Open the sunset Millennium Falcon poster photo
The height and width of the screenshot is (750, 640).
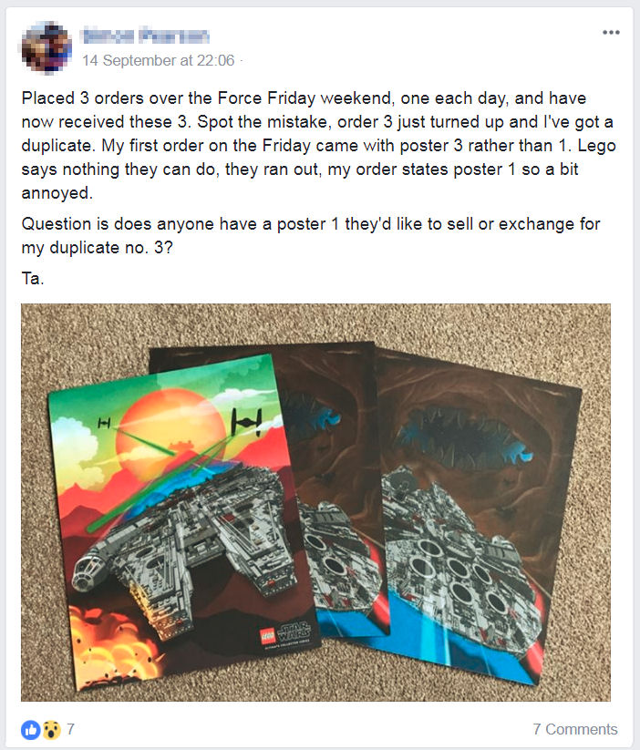click(x=182, y=521)
